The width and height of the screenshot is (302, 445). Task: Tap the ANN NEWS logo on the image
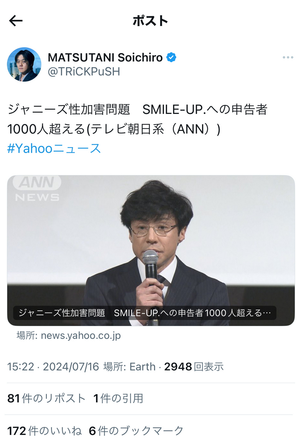coord(37,188)
